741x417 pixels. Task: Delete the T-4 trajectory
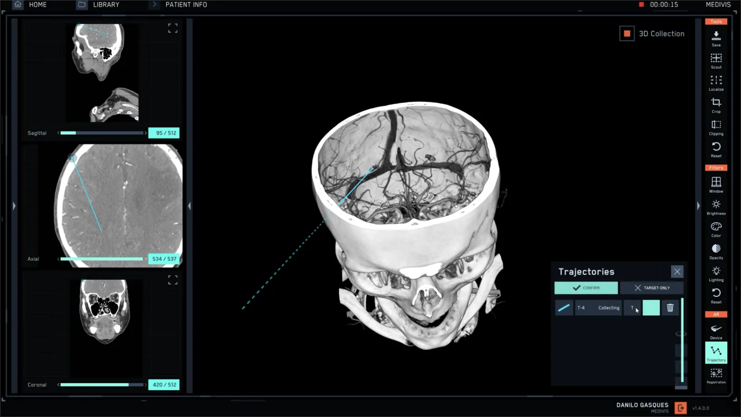point(670,308)
